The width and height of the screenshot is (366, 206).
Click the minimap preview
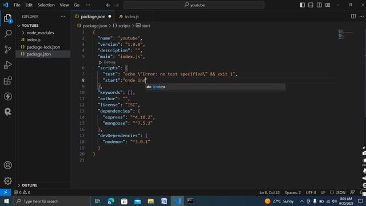tap(345, 34)
